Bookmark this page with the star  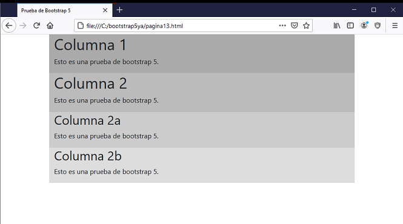306,25
